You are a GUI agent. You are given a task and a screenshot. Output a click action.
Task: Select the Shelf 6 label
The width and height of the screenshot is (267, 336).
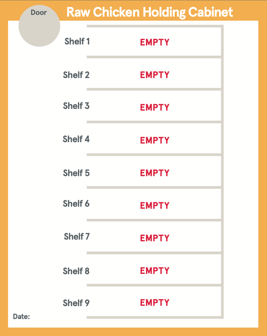click(x=76, y=204)
